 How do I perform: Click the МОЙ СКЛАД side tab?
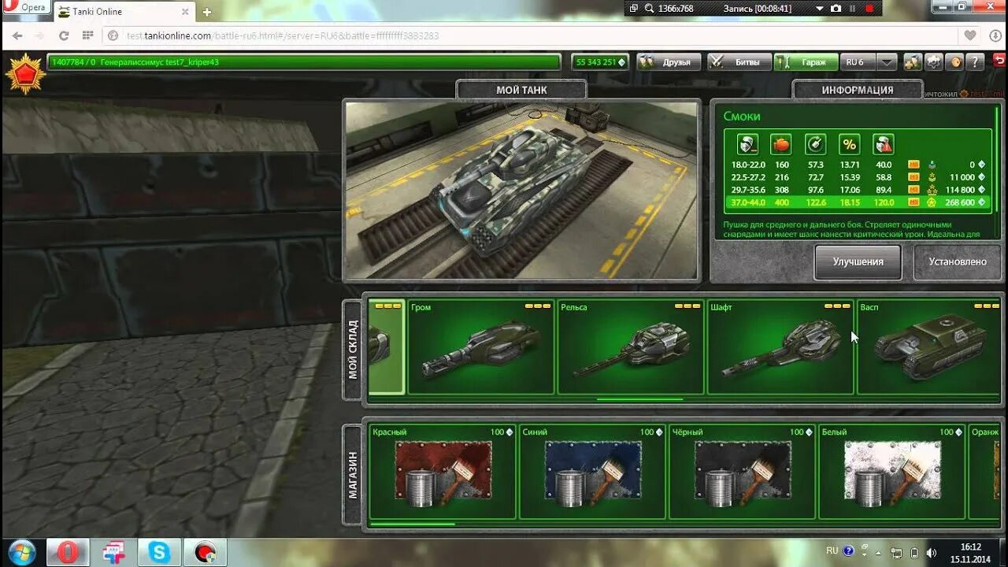click(x=352, y=349)
